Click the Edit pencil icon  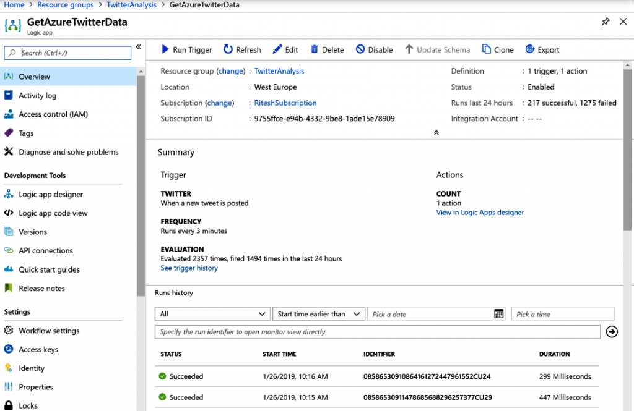[x=277, y=49]
